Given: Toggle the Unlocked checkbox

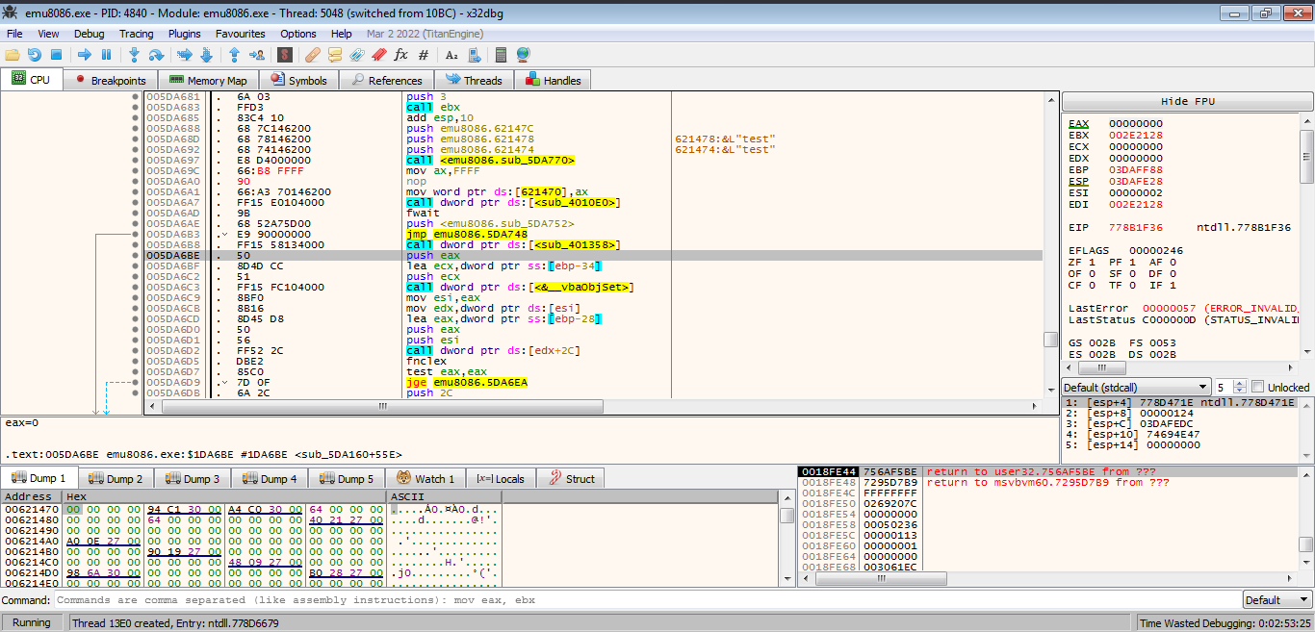Looking at the screenshot, I should click(1257, 387).
